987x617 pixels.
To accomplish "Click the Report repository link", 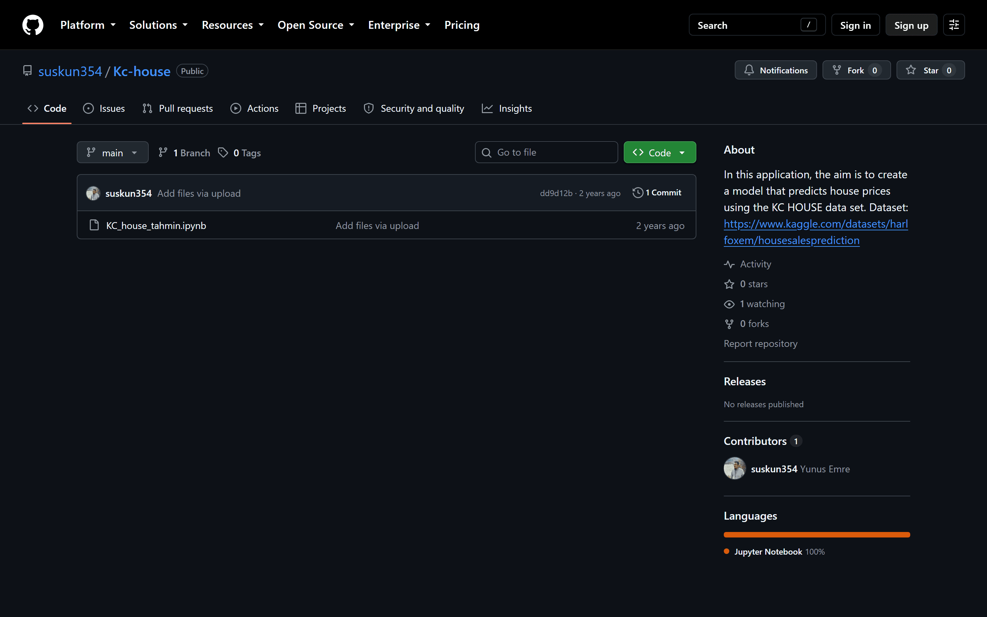I will pyautogui.click(x=761, y=343).
